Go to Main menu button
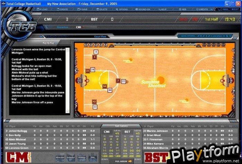This screenshot has width=242, height=164. pos(224,9)
